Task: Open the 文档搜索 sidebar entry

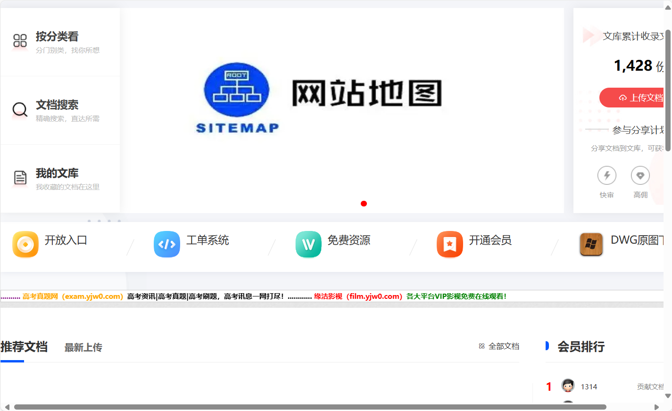Action: (x=60, y=110)
